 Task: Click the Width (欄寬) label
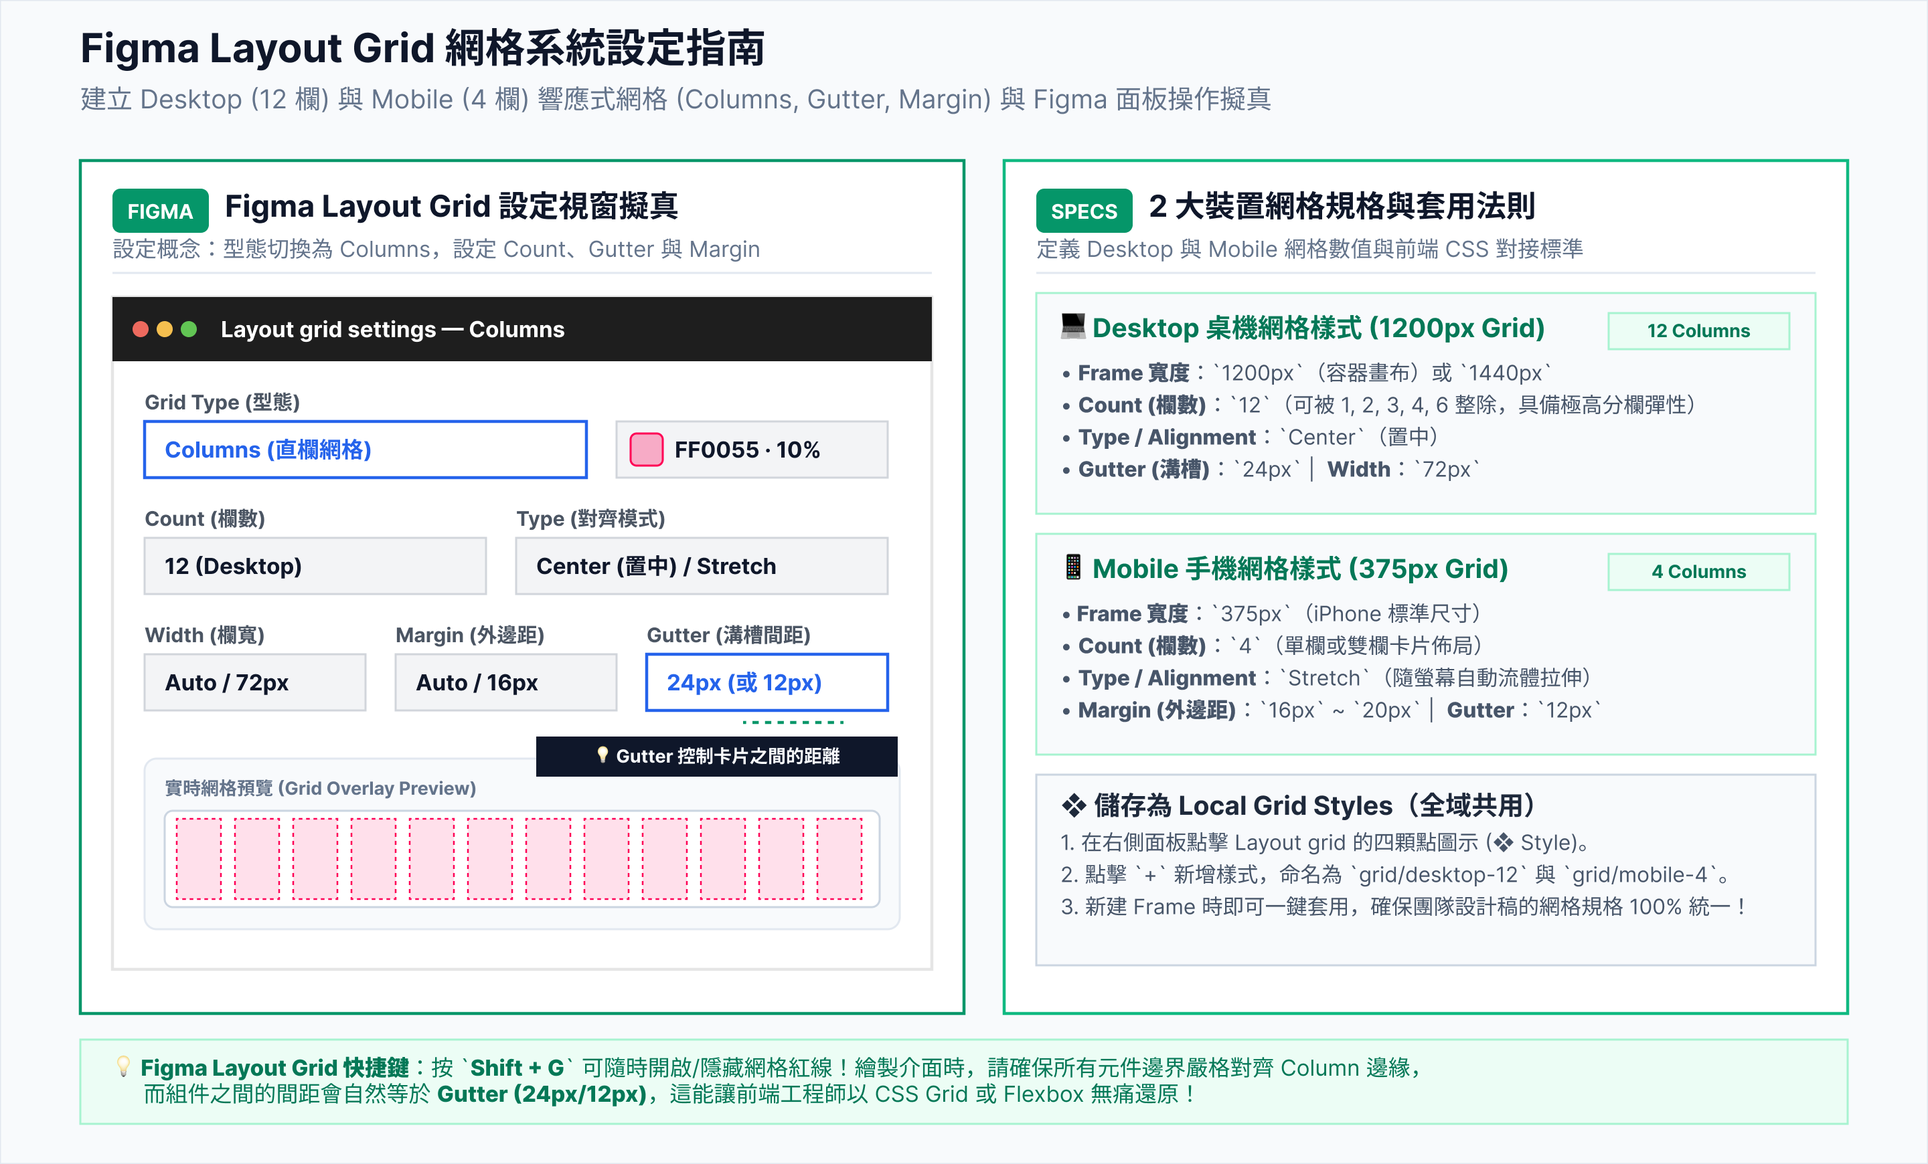coord(205,635)
